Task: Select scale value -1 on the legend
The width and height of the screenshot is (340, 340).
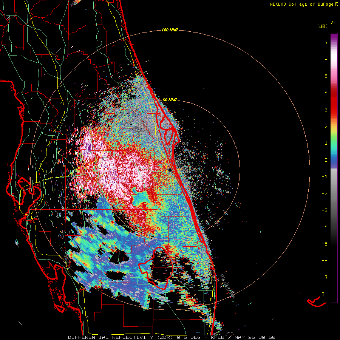Action: 325,177
